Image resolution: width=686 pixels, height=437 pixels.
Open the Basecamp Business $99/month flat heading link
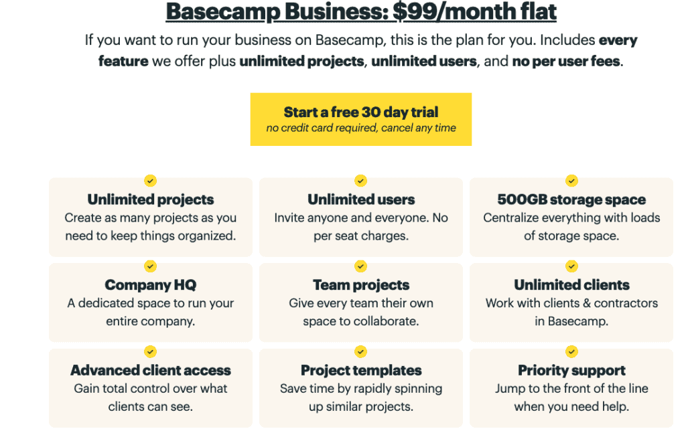[361, 12]
